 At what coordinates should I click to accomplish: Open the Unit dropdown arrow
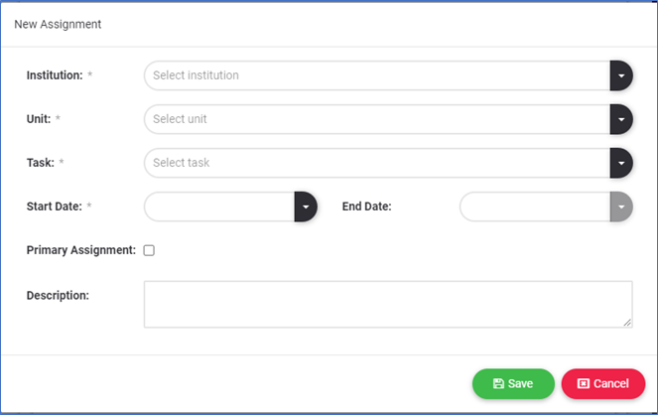tap(620, 119)
